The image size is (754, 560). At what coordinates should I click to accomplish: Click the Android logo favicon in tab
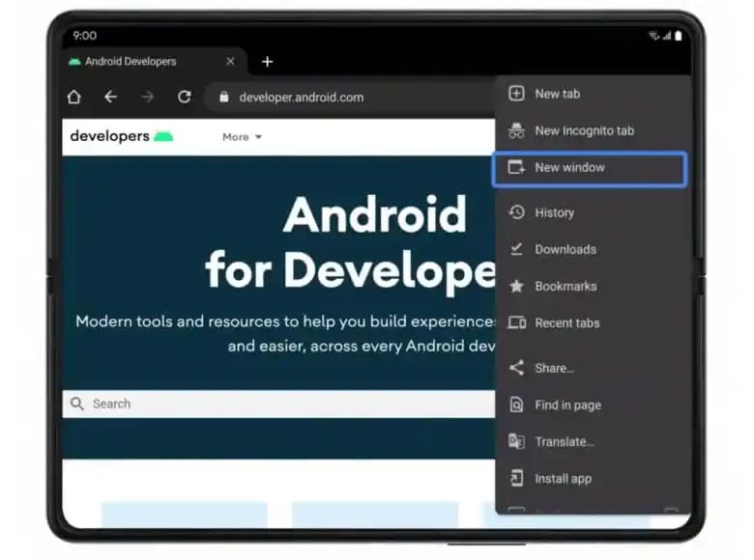click(x=74, y=62)
